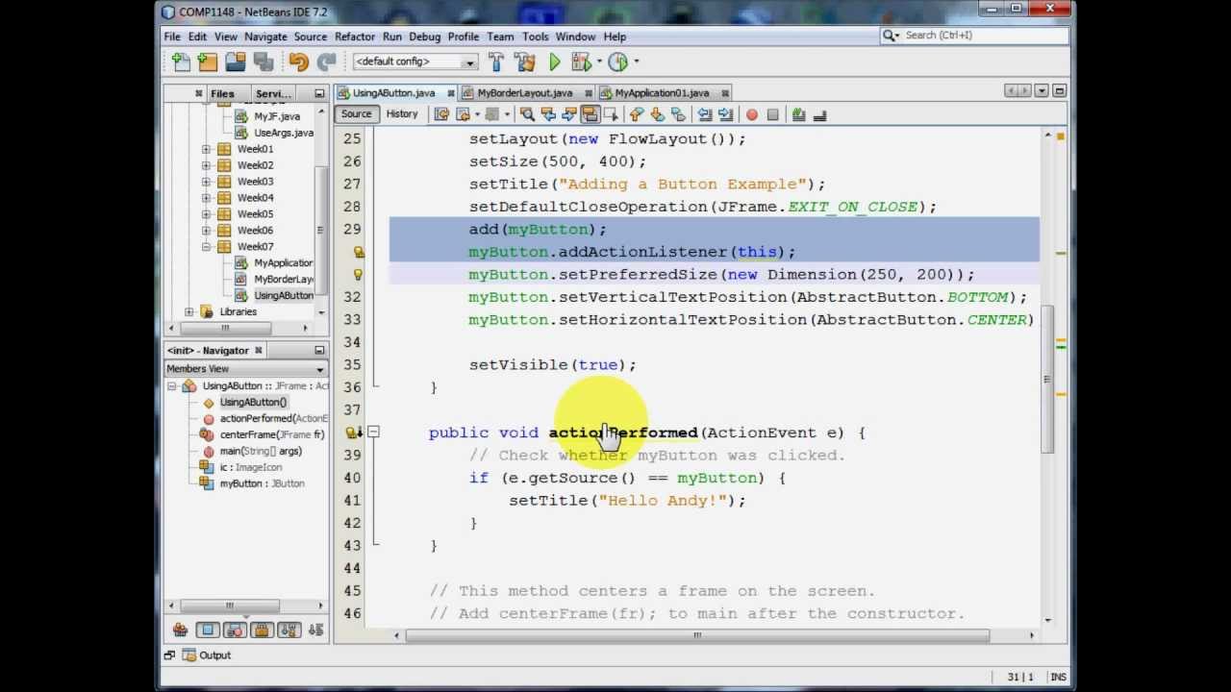Click the Uncomment icon in the editor toolbar
The height and width of the screenshot is (692, 1231).
click(819, 115)
